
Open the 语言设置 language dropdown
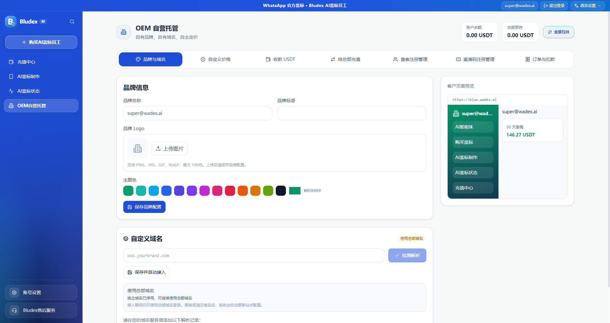587,6
